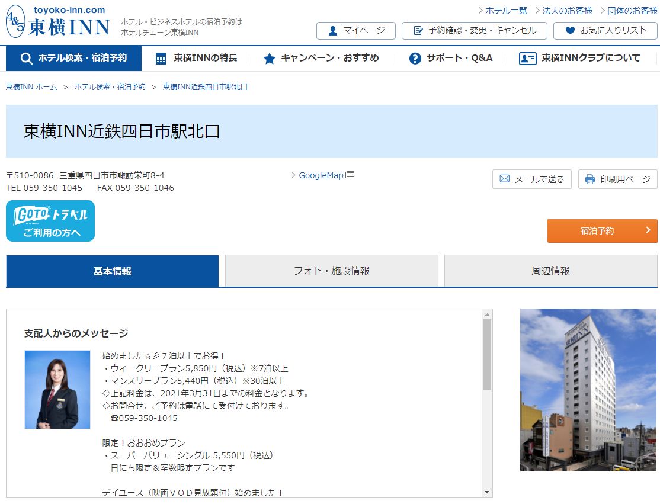Click the TEL 059-350-1045 text

[44, 188]
